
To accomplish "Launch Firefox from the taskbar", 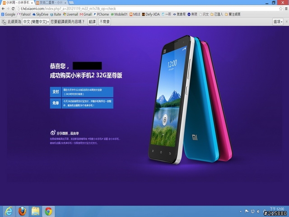I will pyautogui.click(x=22, y=211).
